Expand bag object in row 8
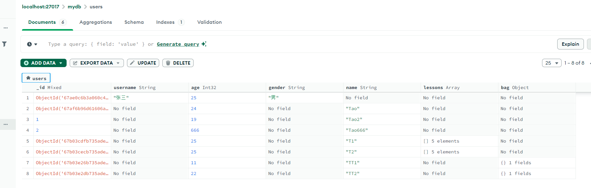The height and width of the screenshot is (188, 591). point(503,173)
